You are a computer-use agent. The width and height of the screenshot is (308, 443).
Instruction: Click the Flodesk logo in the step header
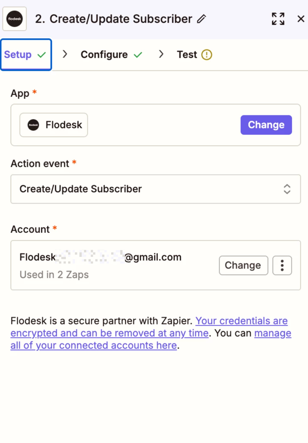(x=15, y=19)
